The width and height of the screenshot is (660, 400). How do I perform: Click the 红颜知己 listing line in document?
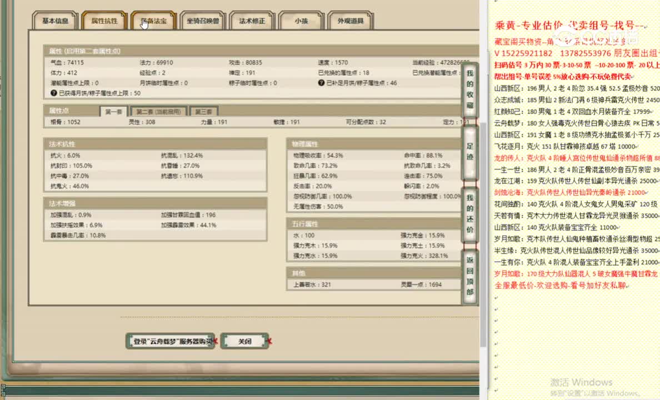[574, 112]
